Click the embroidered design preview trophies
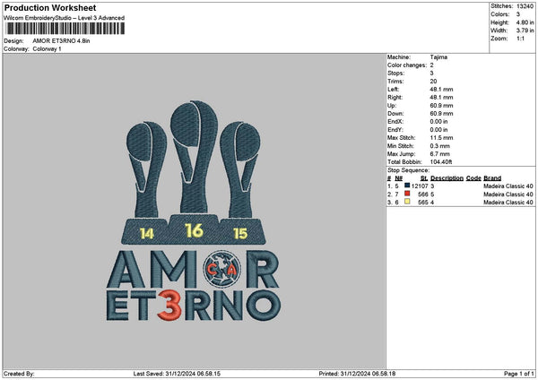The height and width of the screenshot is (380, 538). (194, 171)
